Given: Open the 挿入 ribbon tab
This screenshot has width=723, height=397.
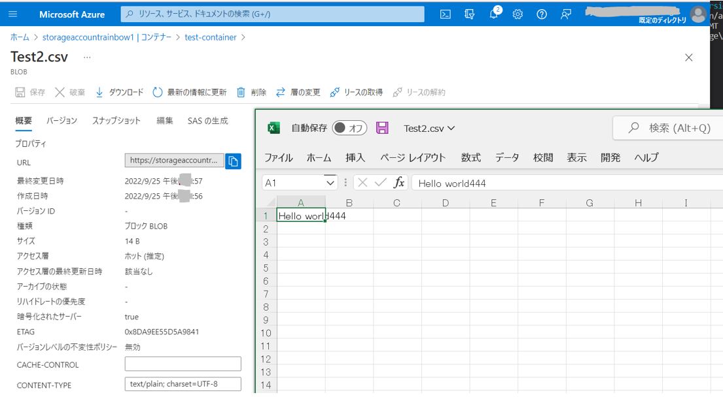Looking at the screenshot, I should [x=355, y=157].
